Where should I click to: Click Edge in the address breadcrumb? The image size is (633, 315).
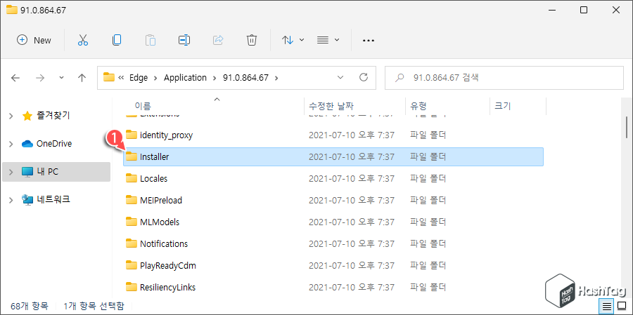[139, 78]
